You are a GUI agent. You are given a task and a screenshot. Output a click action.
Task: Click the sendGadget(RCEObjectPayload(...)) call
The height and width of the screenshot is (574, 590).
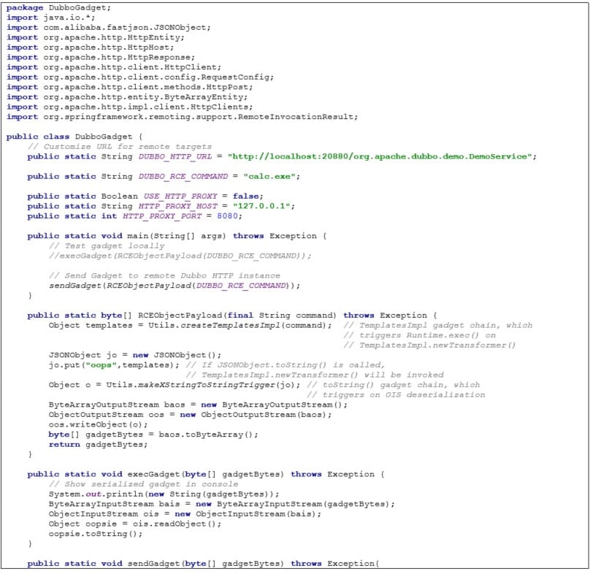[x=175, y=286]
